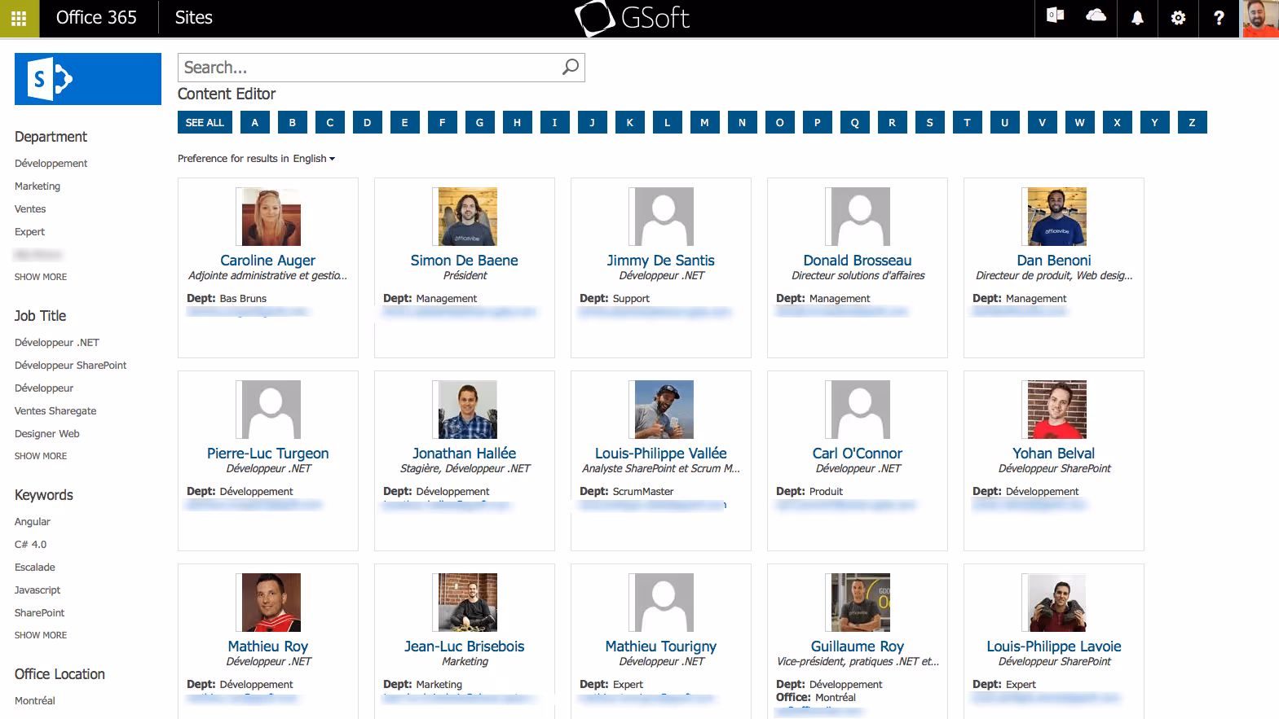The height and width of the screenshot is (719, 1279).
Task: Expand Job Title list with SHOW MORE
Action: point(41,456)
